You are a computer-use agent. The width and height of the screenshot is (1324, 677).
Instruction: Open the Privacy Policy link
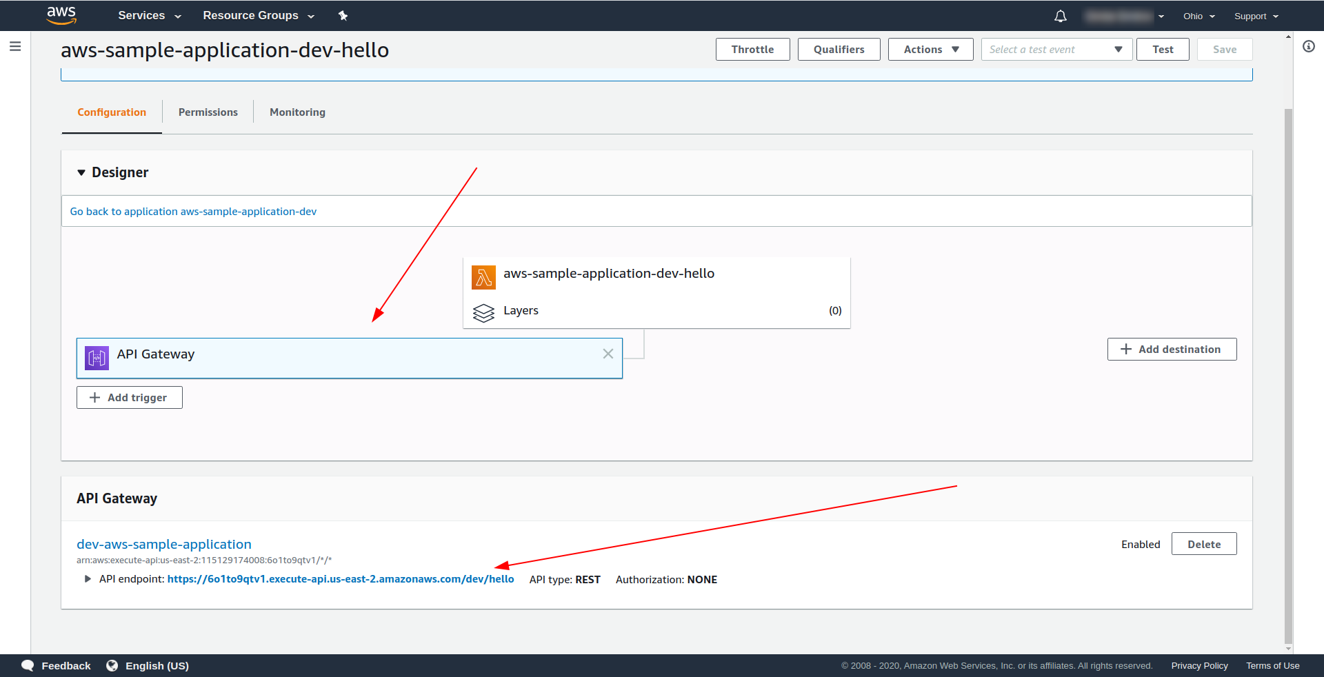(1199, 666)
